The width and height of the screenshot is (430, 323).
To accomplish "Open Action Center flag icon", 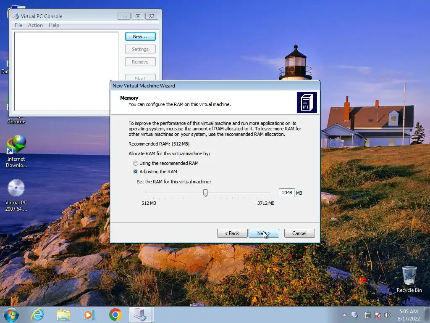I will [378, 315].
